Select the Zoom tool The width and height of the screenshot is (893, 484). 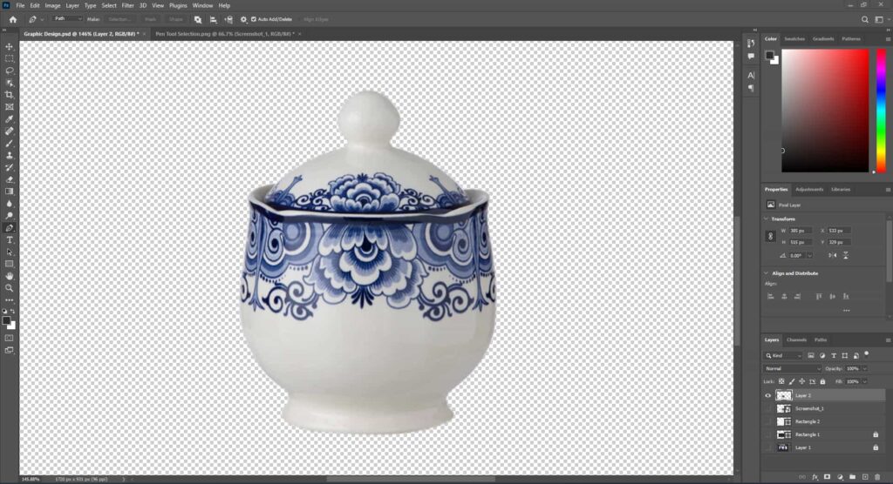(9, 288)
